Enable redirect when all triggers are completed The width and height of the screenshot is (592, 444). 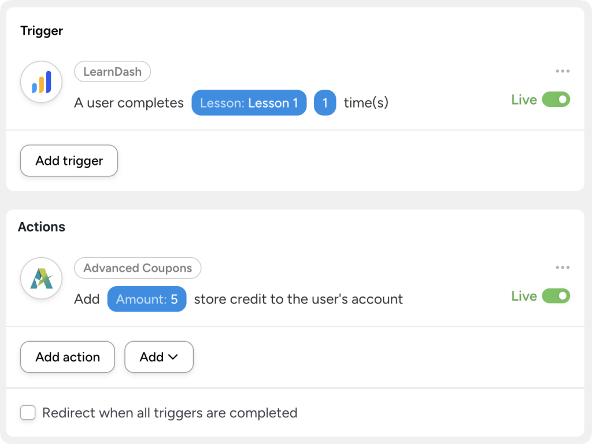(28, 413)
